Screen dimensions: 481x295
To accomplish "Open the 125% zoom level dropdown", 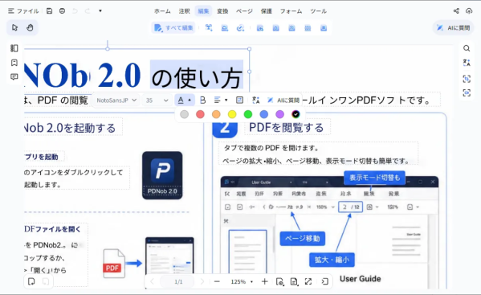I will (x=242, y=281).
